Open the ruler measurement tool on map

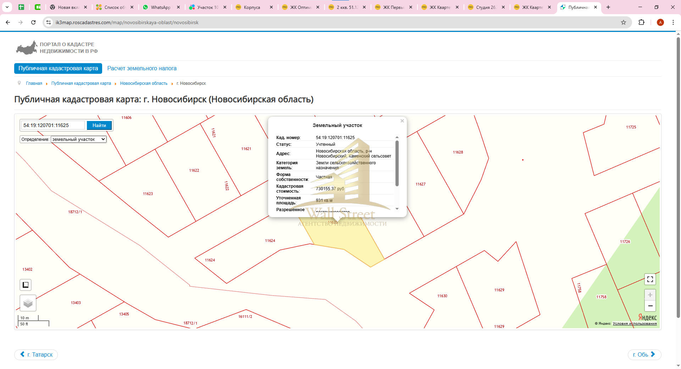26,285
